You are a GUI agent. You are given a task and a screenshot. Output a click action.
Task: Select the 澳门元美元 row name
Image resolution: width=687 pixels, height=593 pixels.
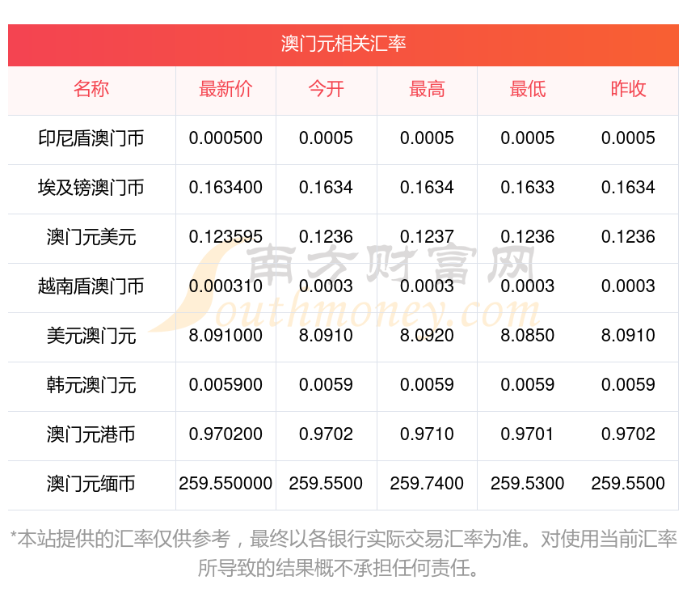(91, 237)
